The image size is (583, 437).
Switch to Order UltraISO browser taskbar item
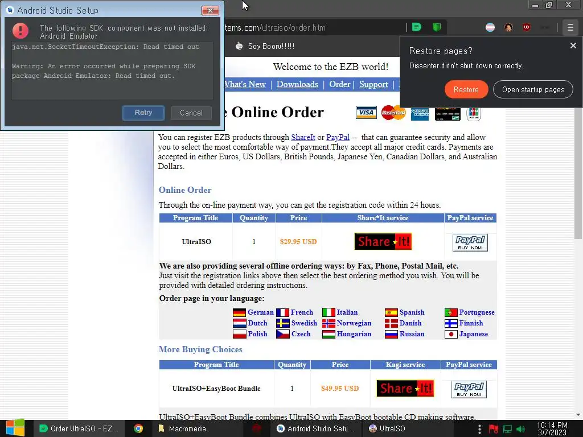tap(79, 428)
